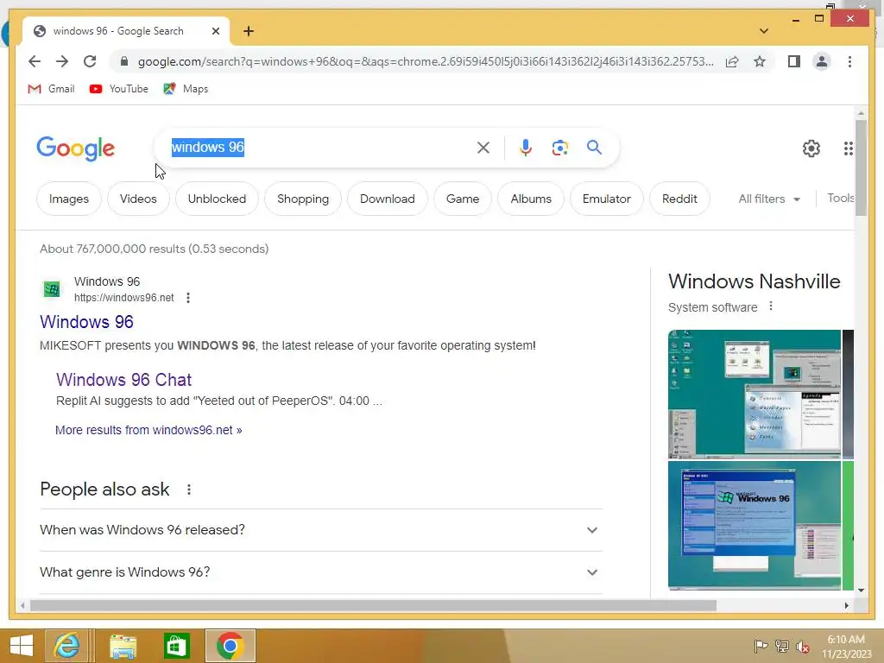Search by image with Google Lens icon
The image size is (884, 663).
559,148
